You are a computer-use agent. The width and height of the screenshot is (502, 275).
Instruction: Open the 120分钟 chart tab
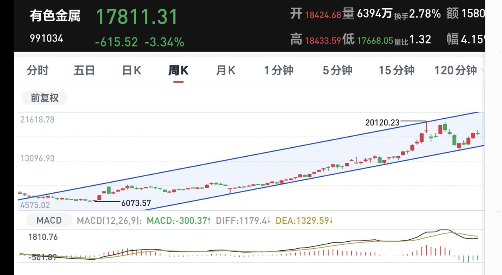click(455, 71)
